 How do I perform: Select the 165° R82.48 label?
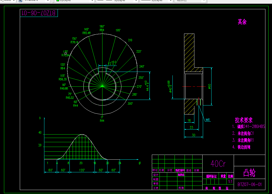pyautogui.click(x=86, y=31)
